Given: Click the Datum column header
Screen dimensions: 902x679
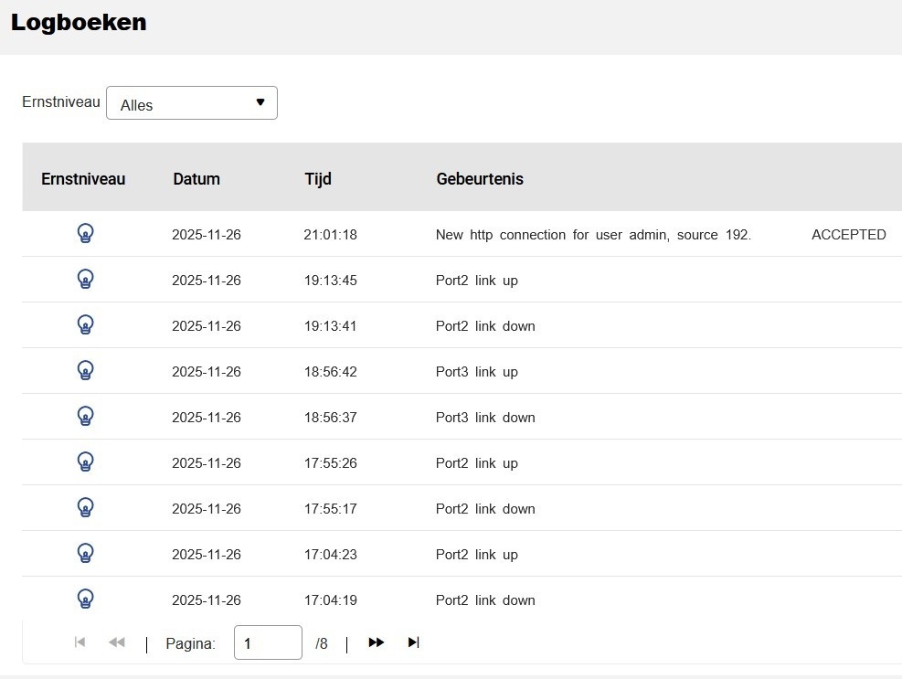Looking at the screenshot, I should (196, 179).
